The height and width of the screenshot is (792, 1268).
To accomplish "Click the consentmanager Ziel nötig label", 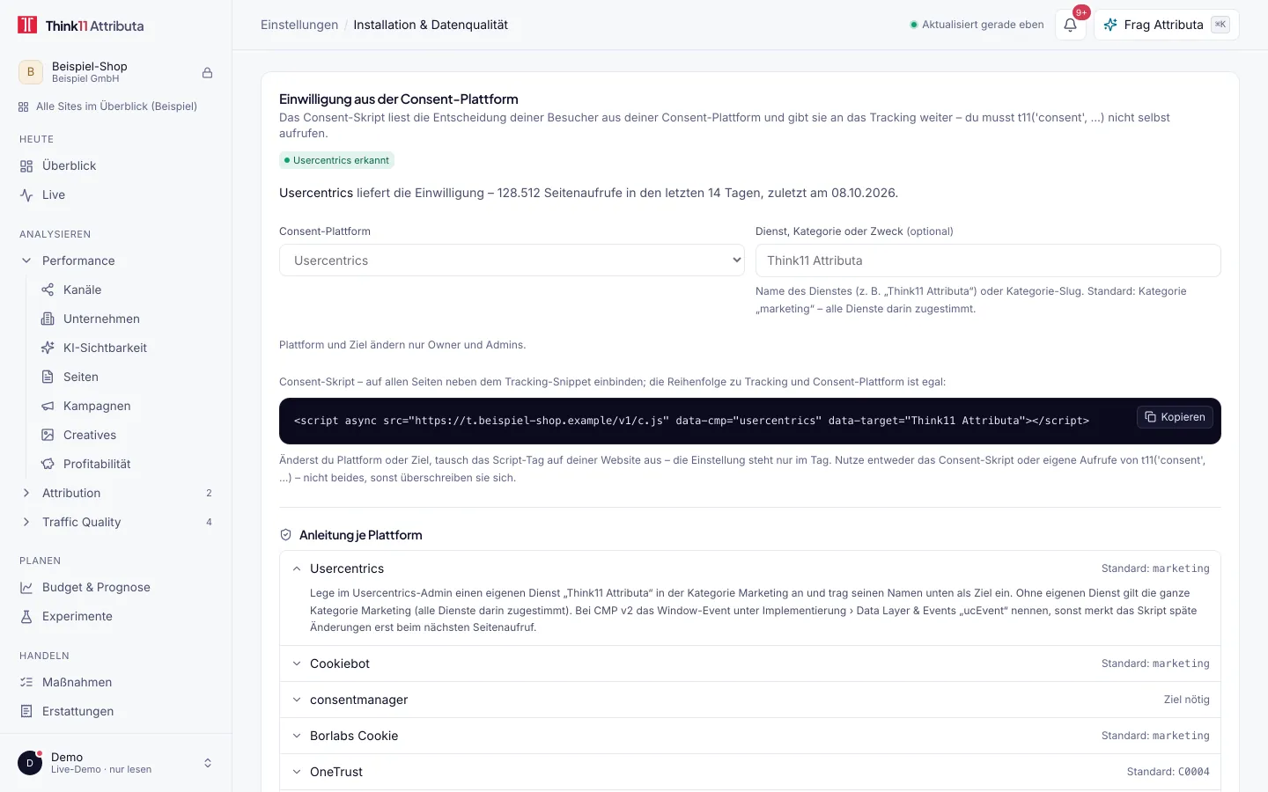I will 1187,700.
